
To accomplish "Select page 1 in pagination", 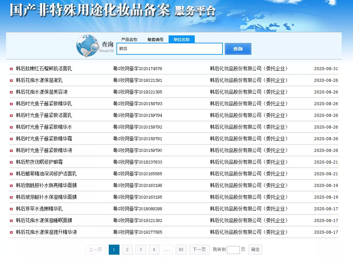I will (114, 250).
